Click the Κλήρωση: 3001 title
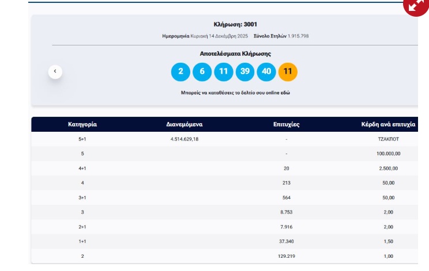This screenshot has width=429, height=271. click(235, 24)
